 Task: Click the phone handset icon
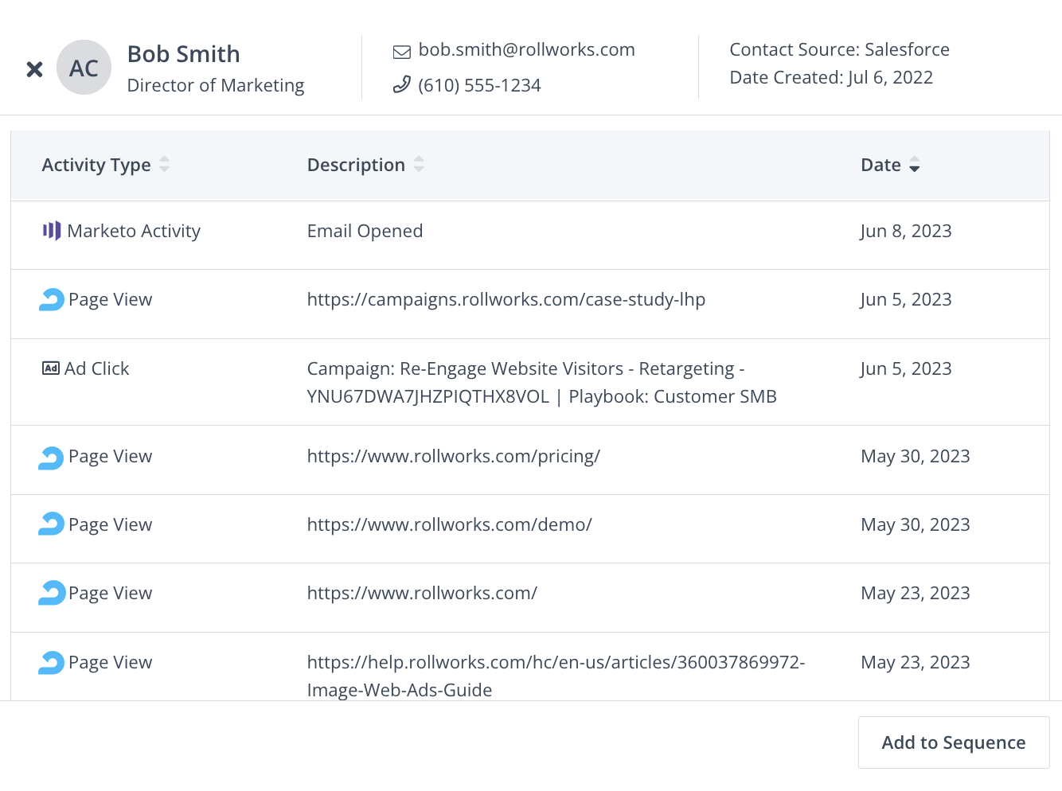tap(402, 85)
